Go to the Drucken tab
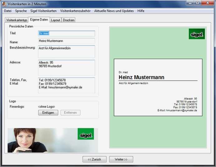The height and width of the screenshot is (167, 216). [69, 20]
